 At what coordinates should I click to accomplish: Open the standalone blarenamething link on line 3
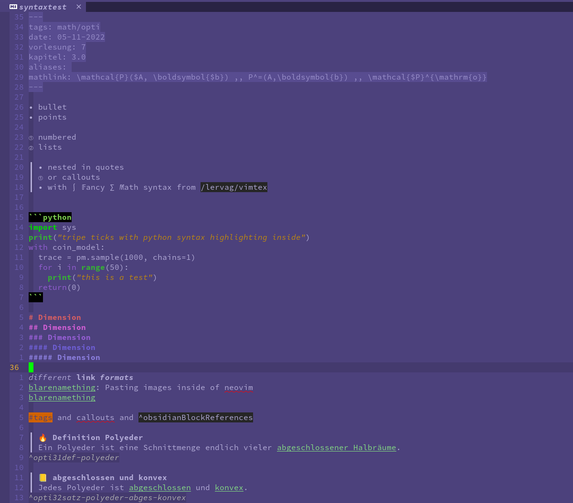(x=62, y=397)
